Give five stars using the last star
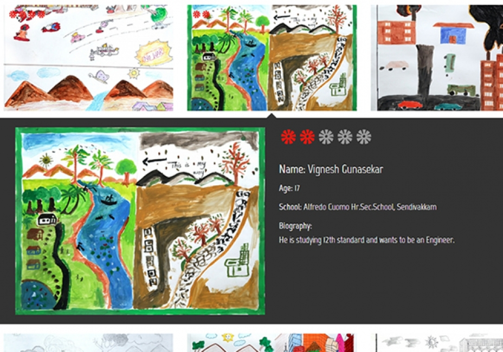This screenshot has height=352, width=503. tap(364, 137)
